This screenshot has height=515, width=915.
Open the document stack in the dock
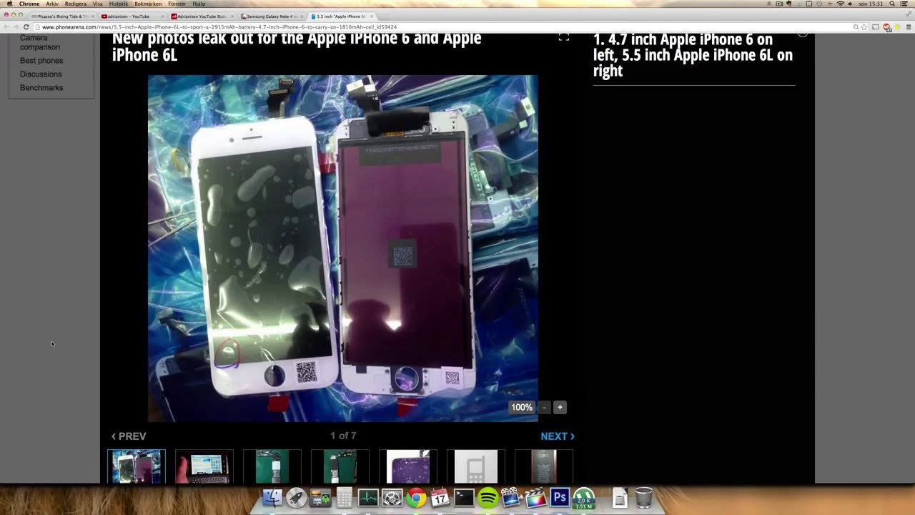(x=620, y=497)
